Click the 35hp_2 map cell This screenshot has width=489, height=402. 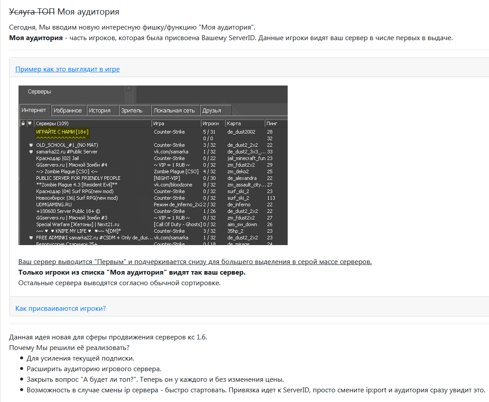(235, 231)
